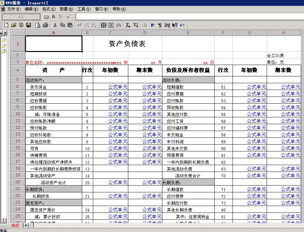304x232 pixels.
Task: Click the up-arrow button on the side panel
Action: pyautogui.click(x=1, y=33)
